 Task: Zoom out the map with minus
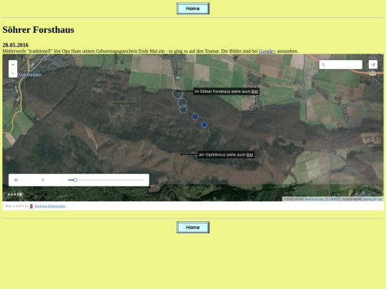[13, 73]
